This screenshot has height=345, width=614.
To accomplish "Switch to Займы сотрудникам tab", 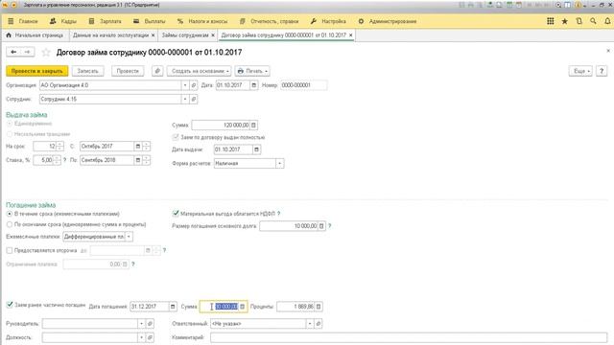I will point(185,35).
